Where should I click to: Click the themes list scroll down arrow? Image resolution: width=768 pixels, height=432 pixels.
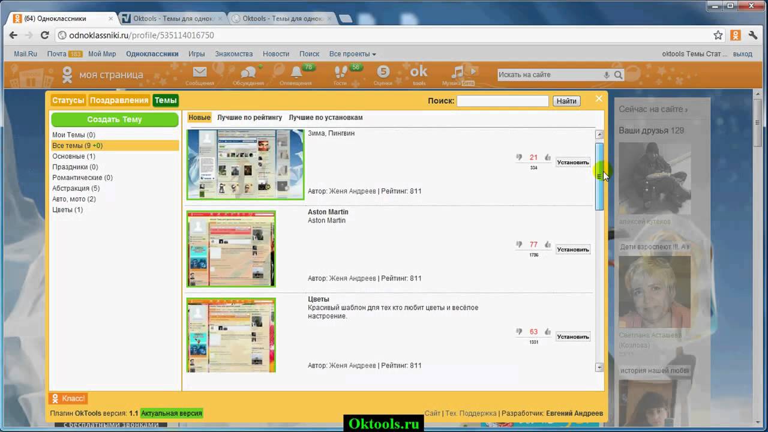click(599, 367)
